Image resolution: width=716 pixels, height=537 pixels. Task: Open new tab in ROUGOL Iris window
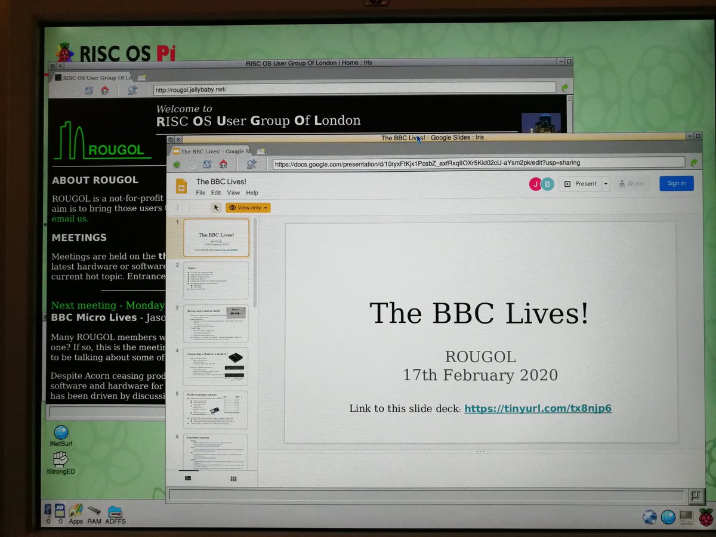point(142,78)
